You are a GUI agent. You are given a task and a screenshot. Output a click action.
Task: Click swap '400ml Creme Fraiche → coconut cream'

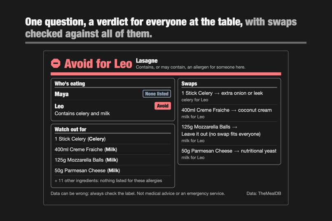tap(227, 110)
